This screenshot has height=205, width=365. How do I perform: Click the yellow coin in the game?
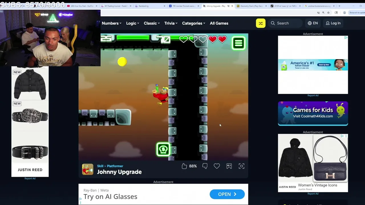pyautogui.click(x=122, y=62)
